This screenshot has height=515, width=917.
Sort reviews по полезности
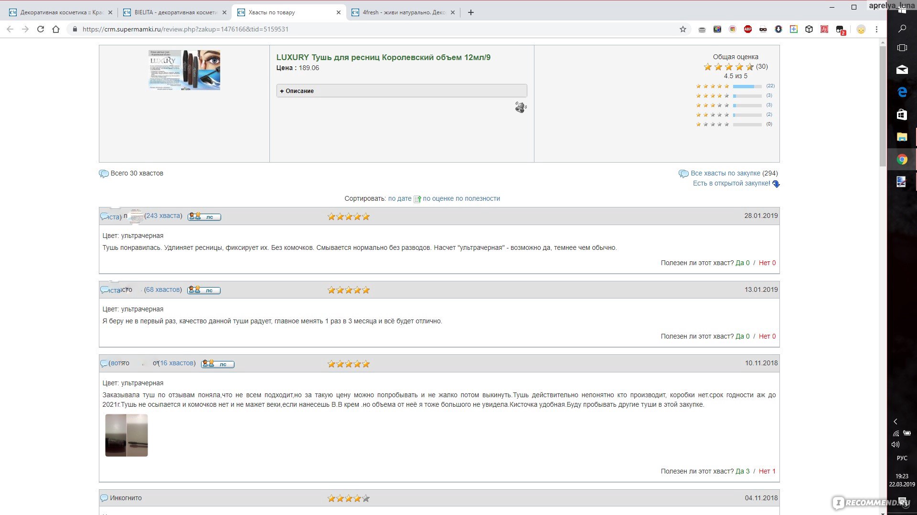coord(478,199)
